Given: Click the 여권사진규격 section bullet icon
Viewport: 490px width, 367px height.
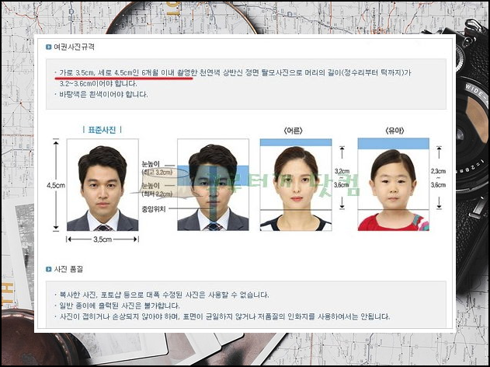Looking at the screenshot, I should (x=49, y=47).
